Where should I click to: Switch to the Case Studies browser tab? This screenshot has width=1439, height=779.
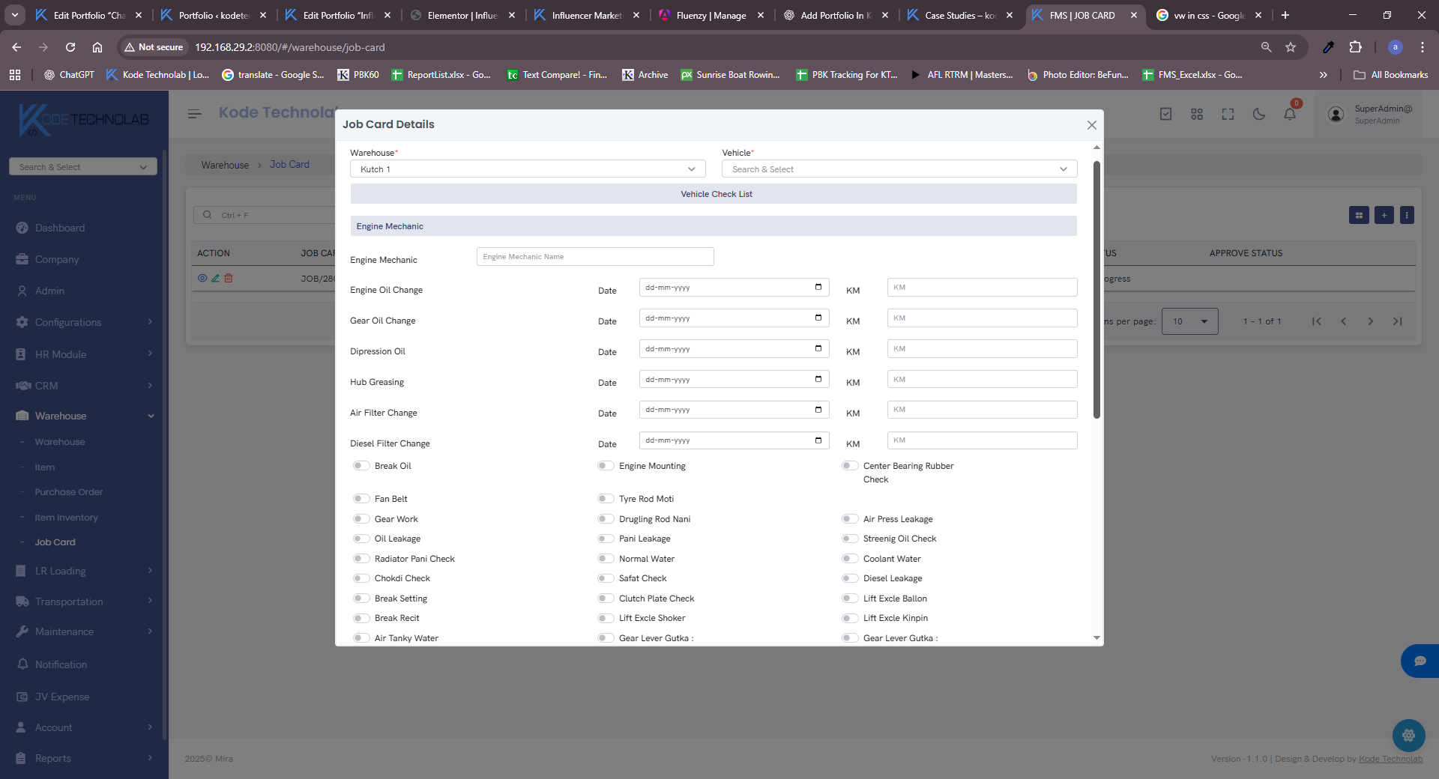959,15
